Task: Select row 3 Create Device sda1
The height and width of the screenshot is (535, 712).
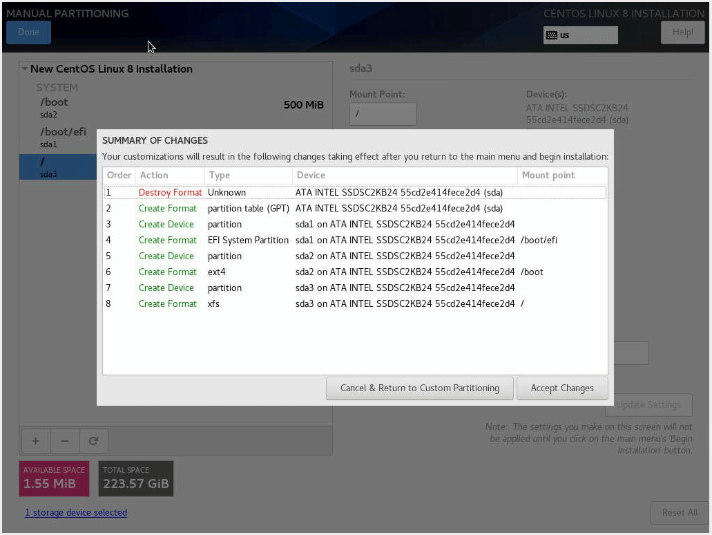Action: pos(355,224)
